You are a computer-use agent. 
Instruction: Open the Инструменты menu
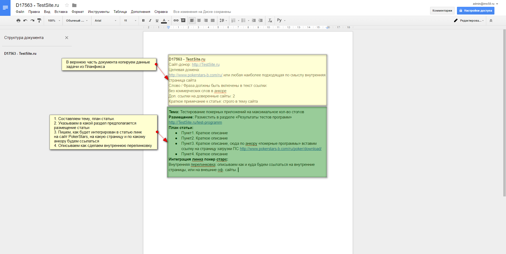pos(99,12)
